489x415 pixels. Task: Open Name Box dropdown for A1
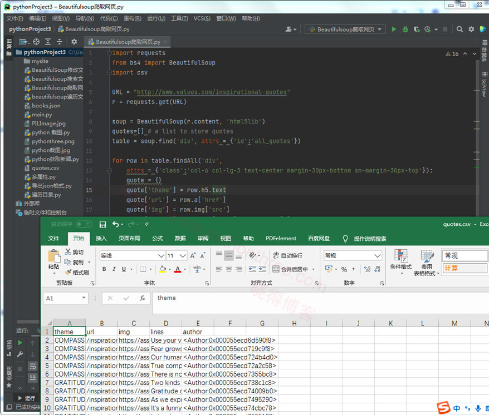coord(84,298)
